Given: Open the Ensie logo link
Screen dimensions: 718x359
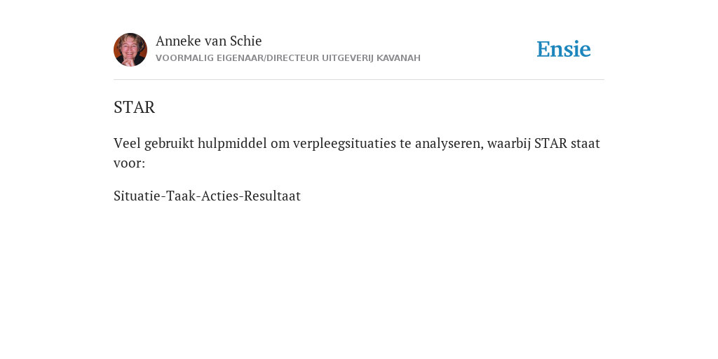Looking at the screenshot, I should pos(564,49).
